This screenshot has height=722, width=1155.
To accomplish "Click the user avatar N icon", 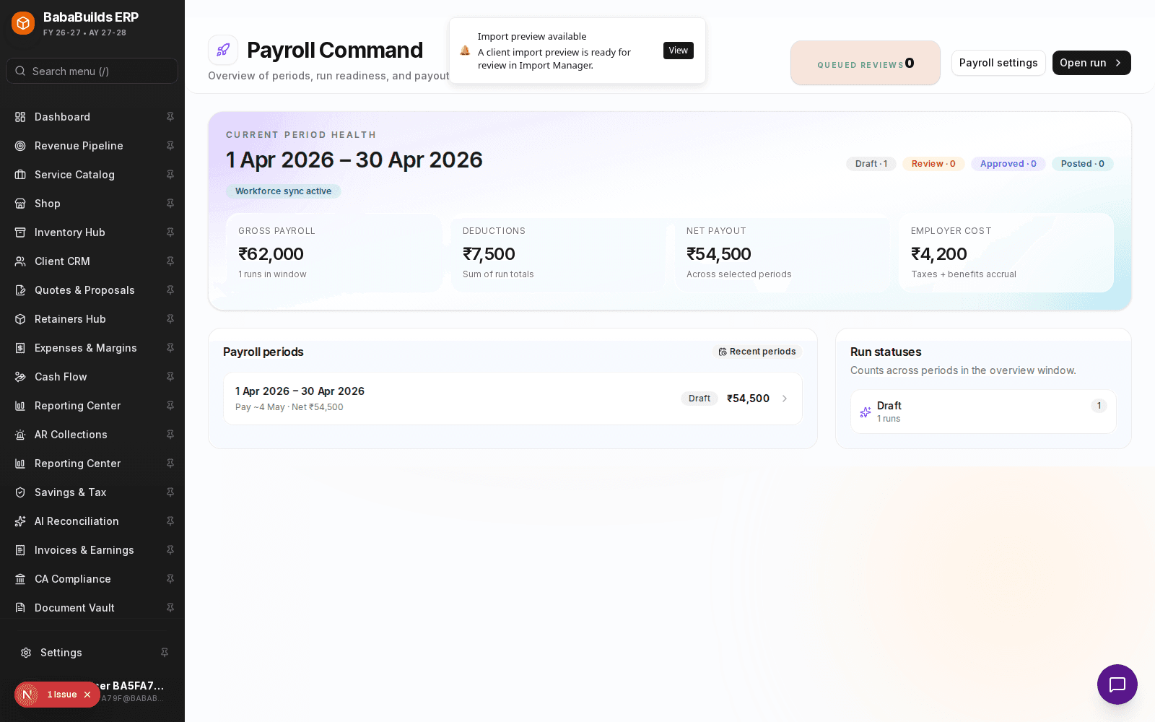I will [x=27, y=695].
